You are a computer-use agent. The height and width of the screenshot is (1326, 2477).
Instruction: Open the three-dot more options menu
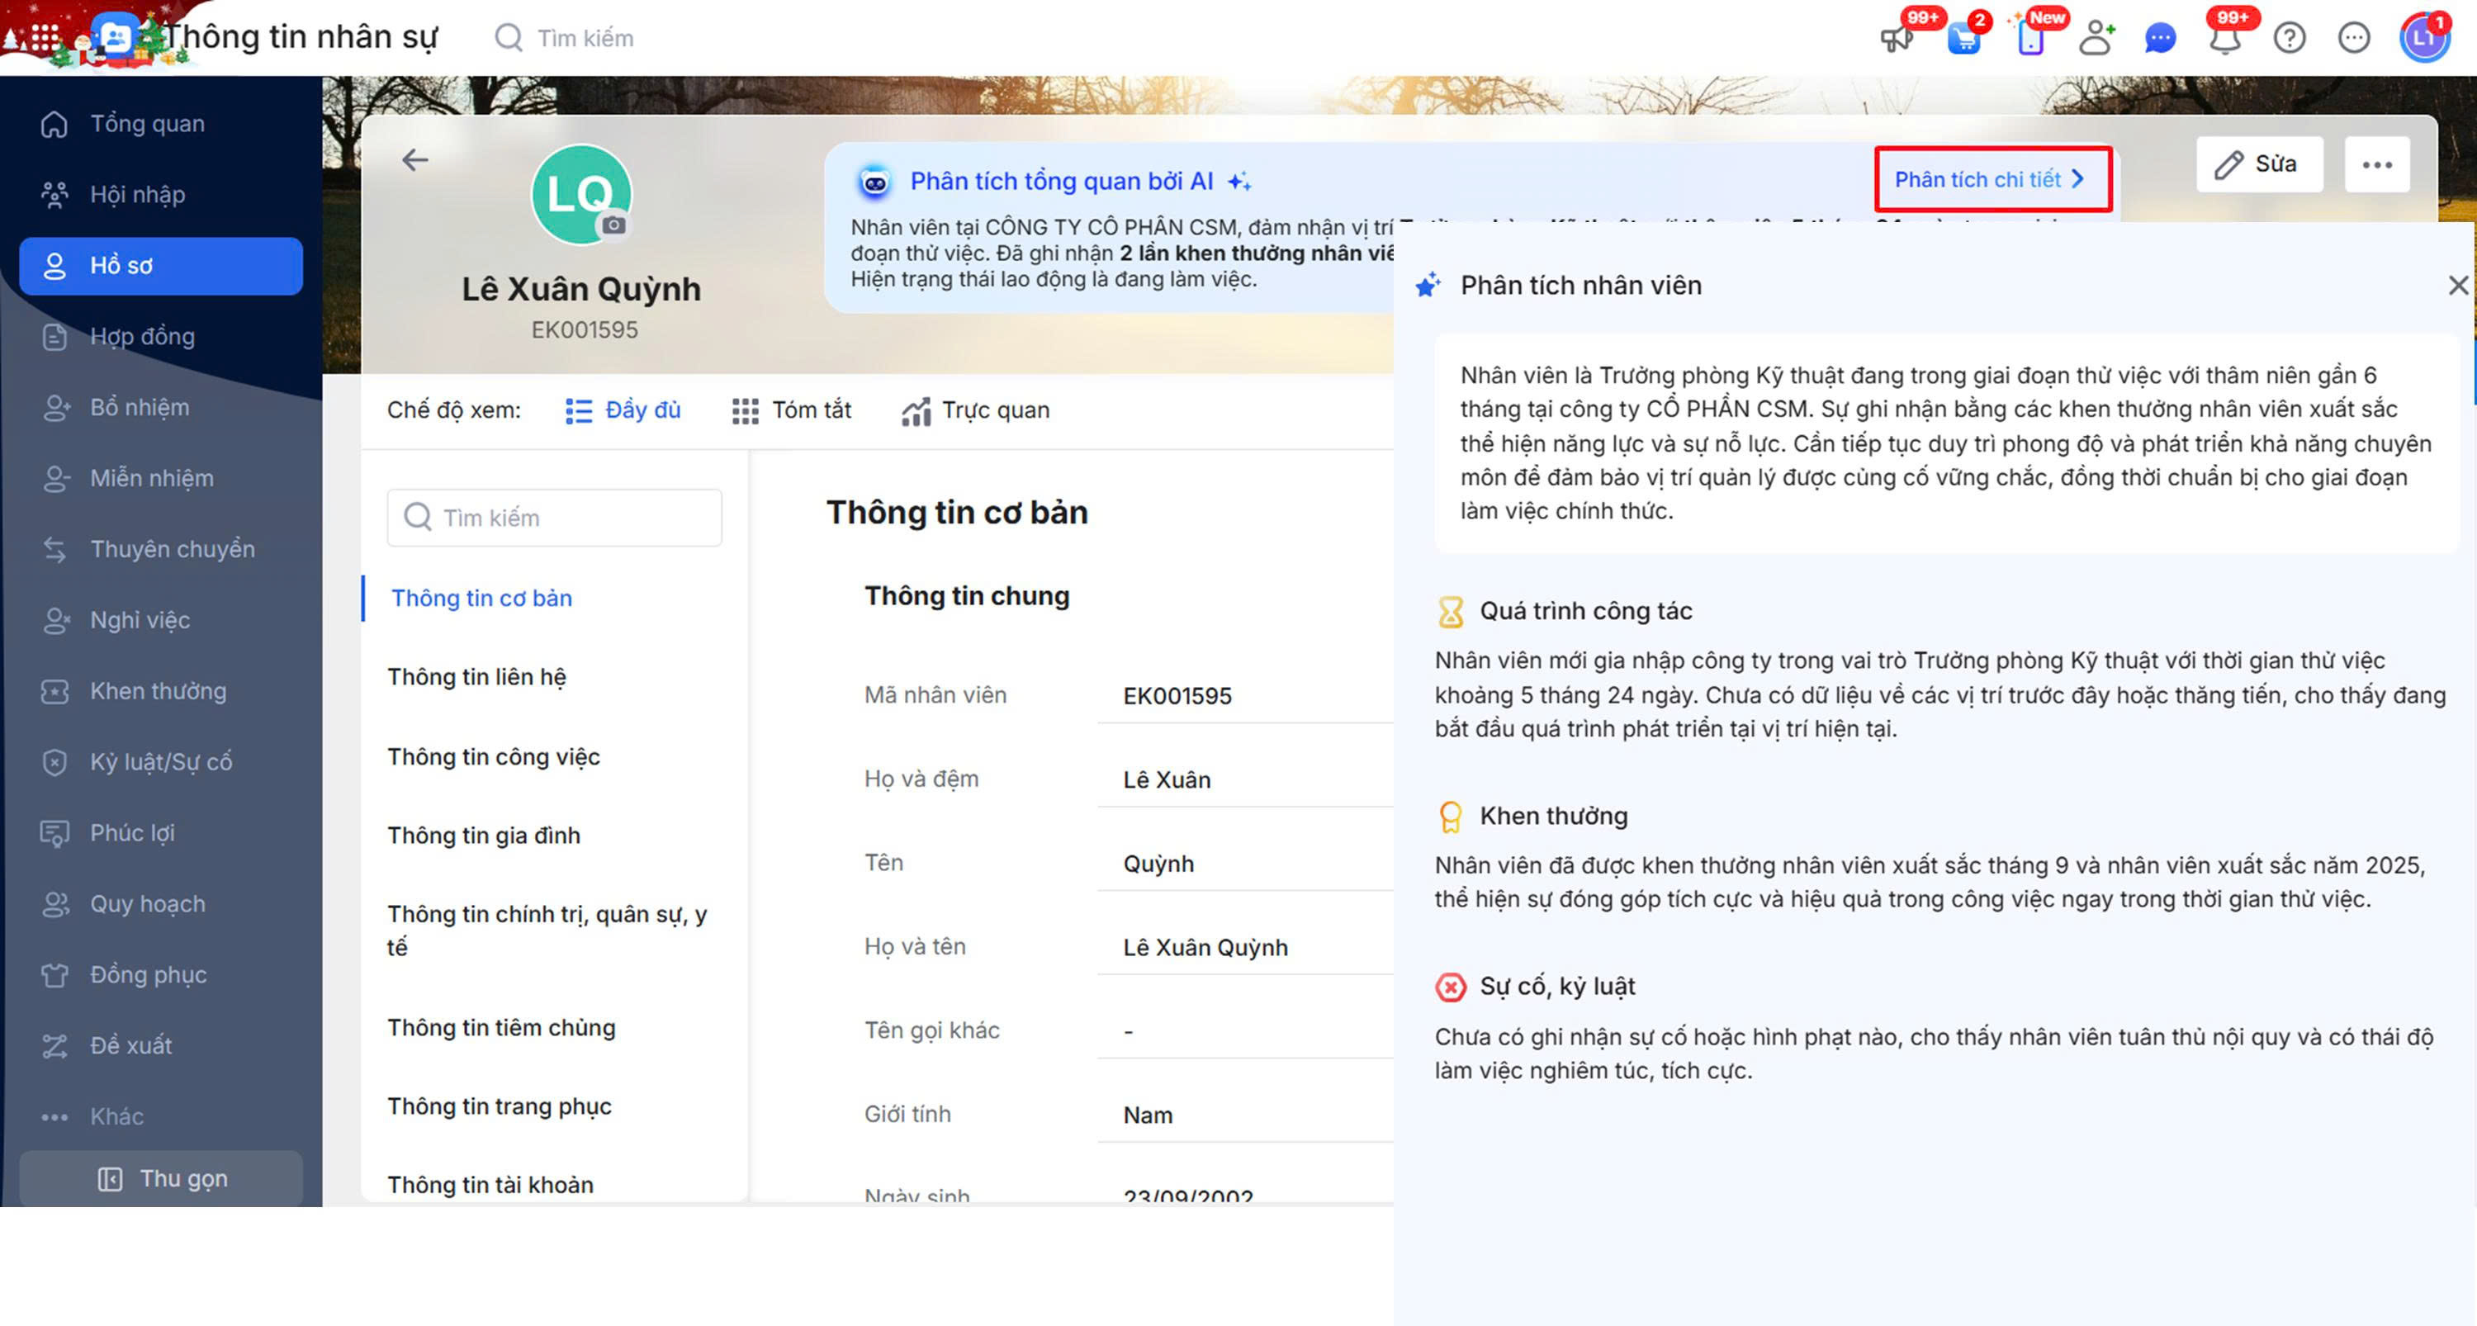pyautogui.click(x=2376, y=164)
